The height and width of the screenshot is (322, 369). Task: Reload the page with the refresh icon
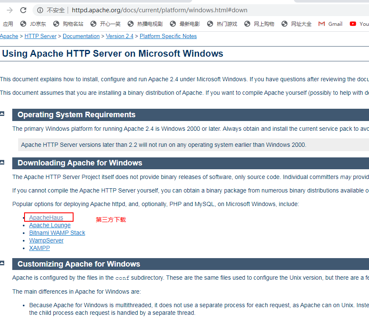click(x=23, y=10)
